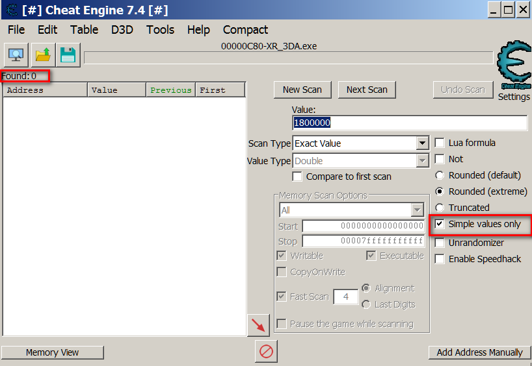
Task: Click the Stop address field
Action: pyautogui.click(x=364, y=241)
